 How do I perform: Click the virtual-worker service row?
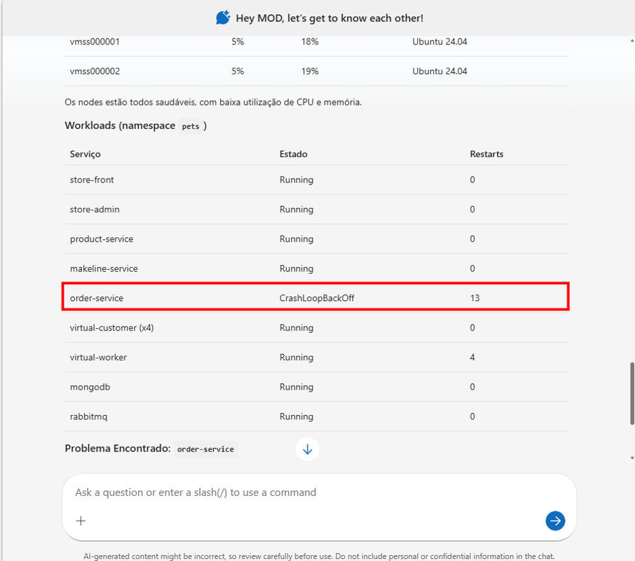click(x=317, y=357)
